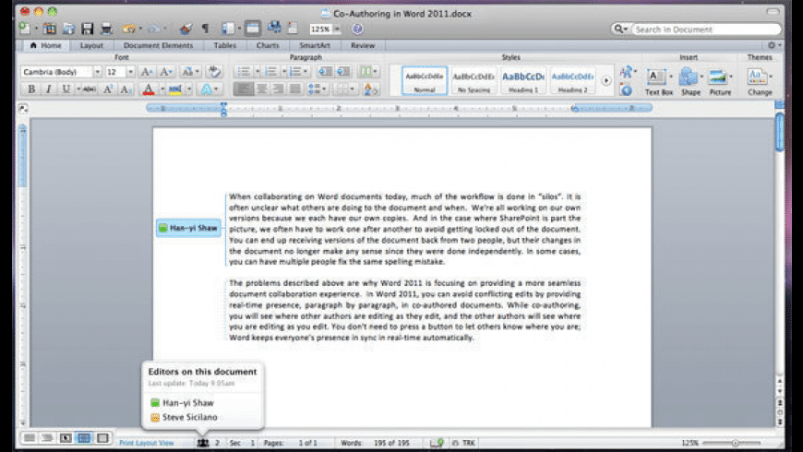Click the Undo icon
The width and height of the screenshot is (803, 452).
click(129, 29)
